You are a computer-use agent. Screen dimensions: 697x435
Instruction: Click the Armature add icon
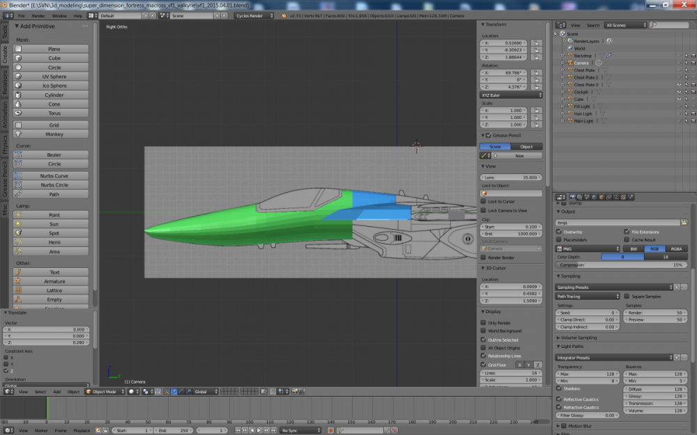pyautogui.click(x=18, y=281)
